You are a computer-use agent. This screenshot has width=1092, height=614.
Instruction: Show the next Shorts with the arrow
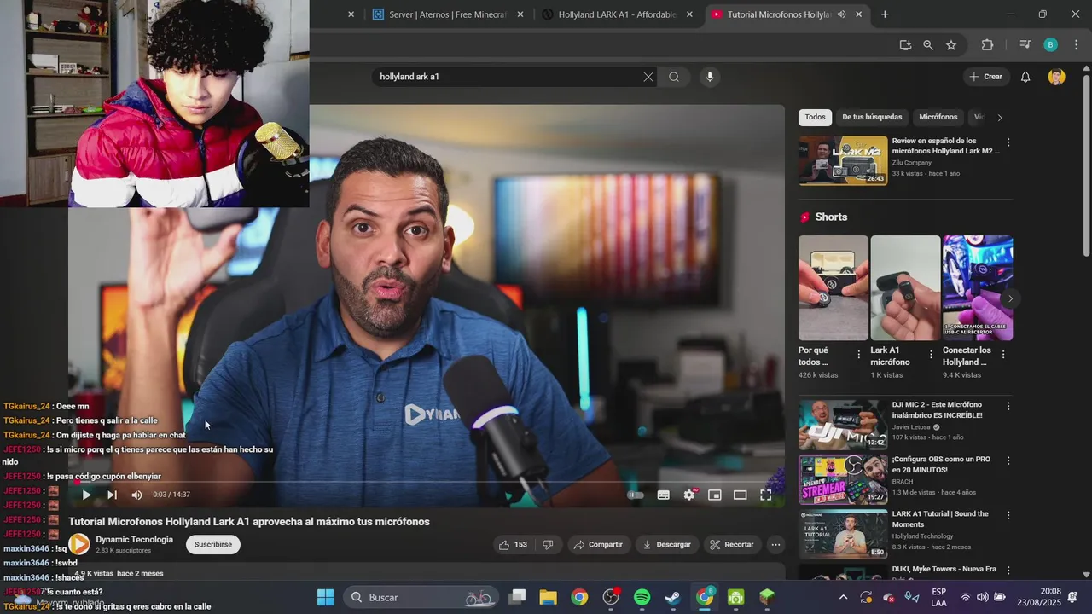[x=1010, y=298]
